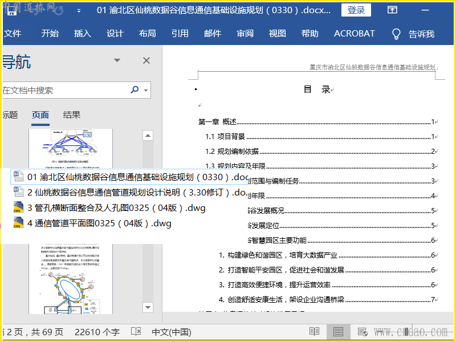456x342 pixels.
Task: Switch to the 插入 ribbon tab
Action: tap(82, 34)
